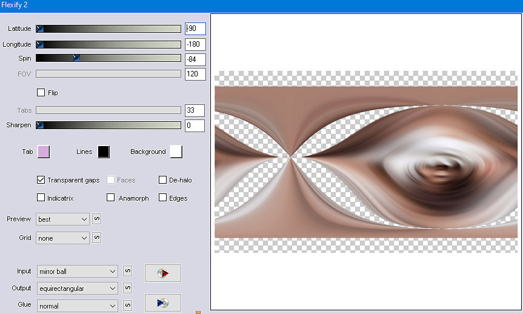523x314 pixels.
Task: Click the S icon beside Preview
Action: (x=97, y=219)
